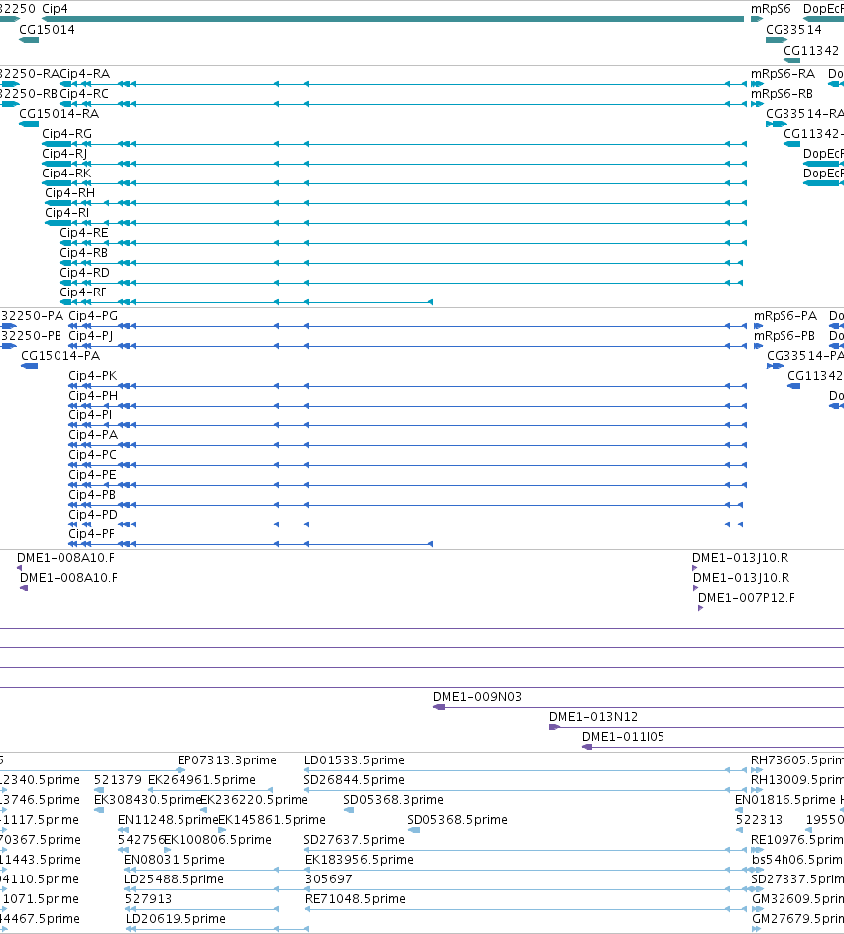Click the EN08031.5prime EST label
This screenshot has height=934, width=844.
click(x=174, y=860)
